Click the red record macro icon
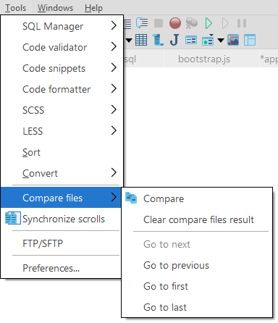 tap(174, 23)
